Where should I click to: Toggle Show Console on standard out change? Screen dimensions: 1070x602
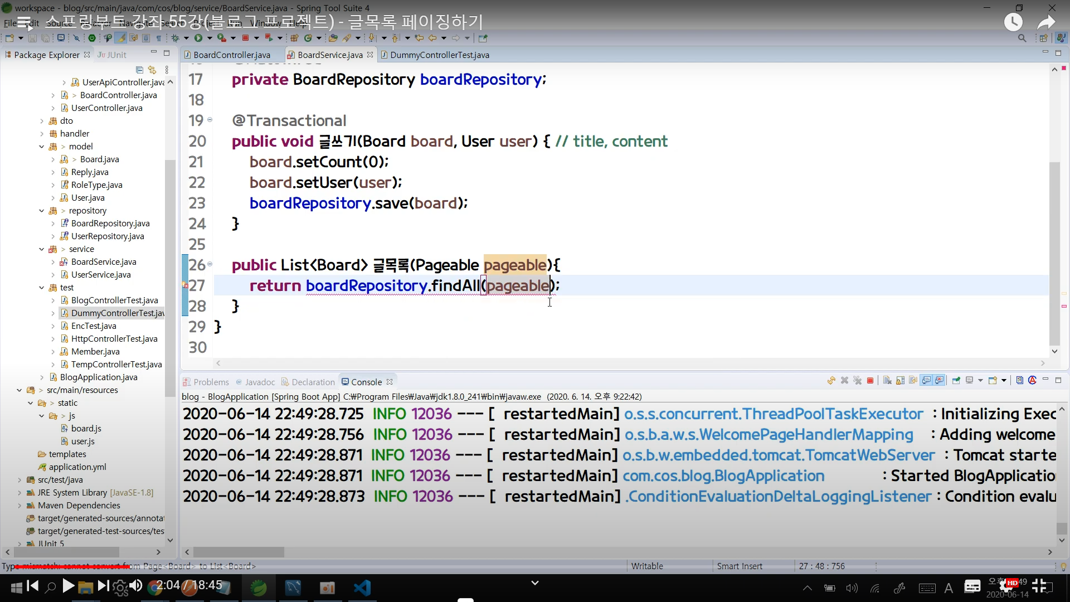tap(926, 381)
